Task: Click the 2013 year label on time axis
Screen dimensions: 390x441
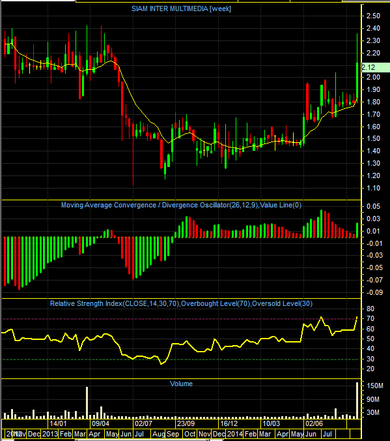Action: coord(49,434)
